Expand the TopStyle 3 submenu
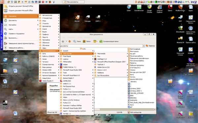198x123 pixels. [x=111, y=64]
